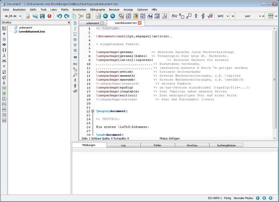Click the Aa icon in the toolbar
The height and width of the screenshot is (202, 279).
(150, 16)
